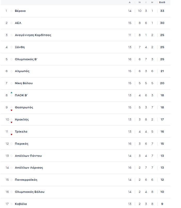The height and width of the screenshot is (208, 181).
Task: Click the circle icon next to Ξάνθη
Action: 11,47
